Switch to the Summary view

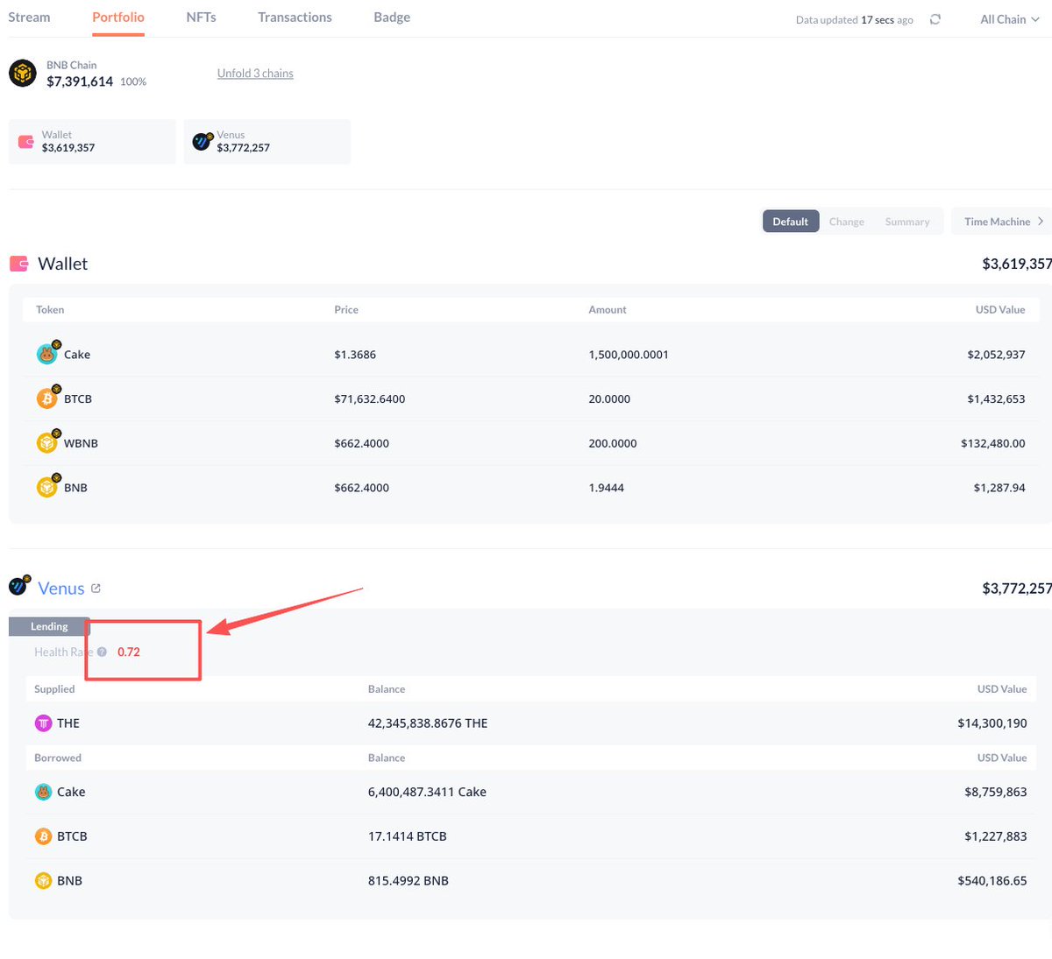coord(907,222)
